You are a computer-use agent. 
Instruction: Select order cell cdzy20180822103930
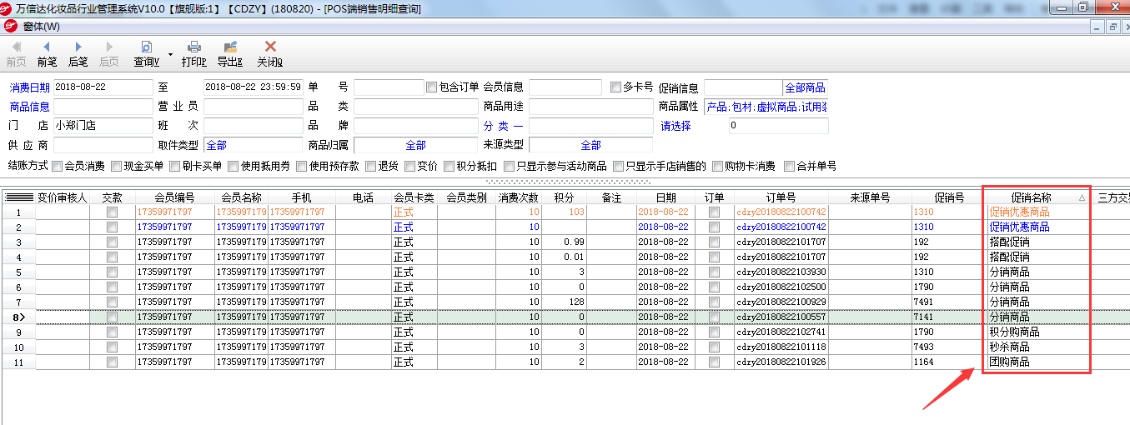[x=781, y=272]
